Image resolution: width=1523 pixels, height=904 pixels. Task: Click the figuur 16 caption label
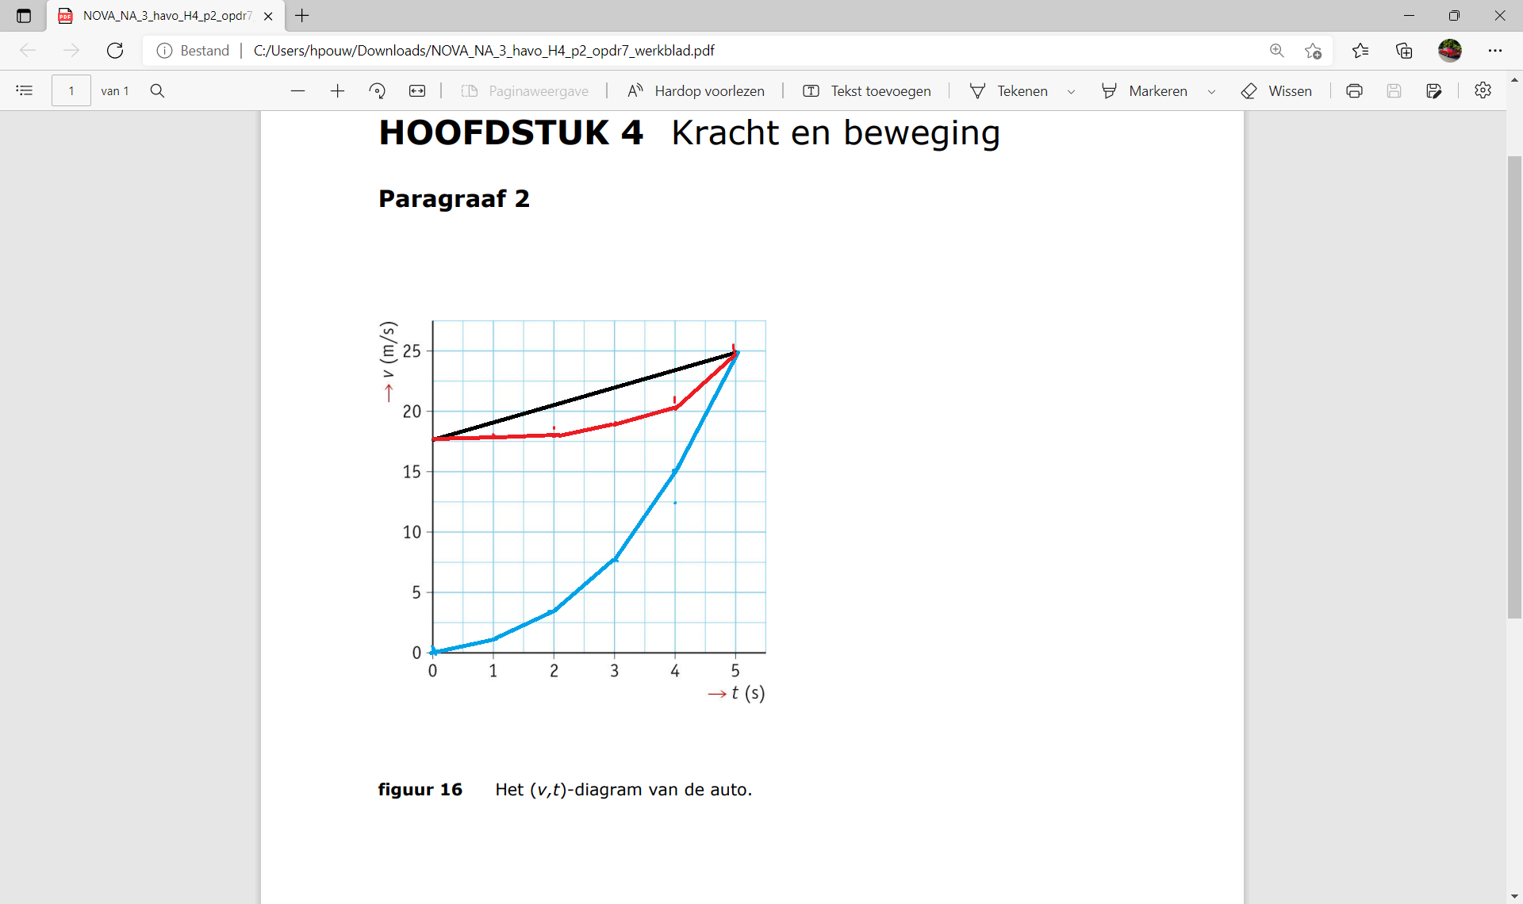click(420, 790)
